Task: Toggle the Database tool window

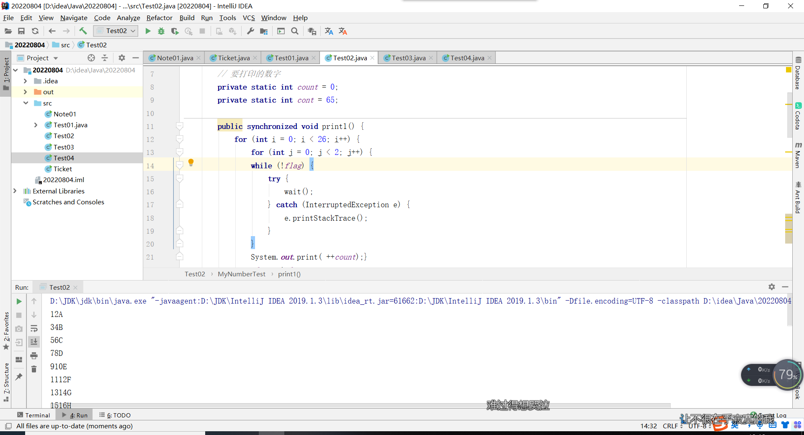Action: (x=798, y=73)
